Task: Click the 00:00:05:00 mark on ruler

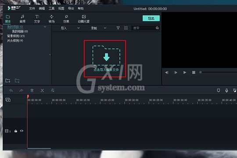Action: (x=59, y=100)
